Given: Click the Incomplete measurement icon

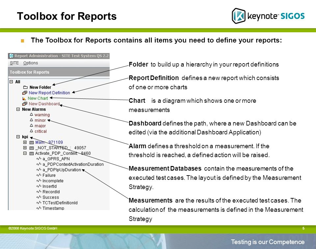Looking at the screenshot, I should point(39,180).
